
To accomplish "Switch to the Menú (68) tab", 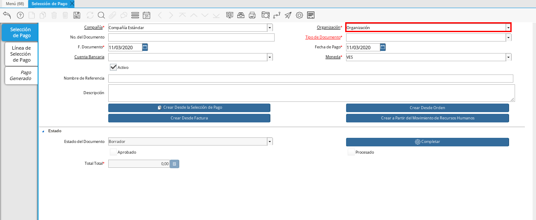I will [x=15, y=3].
